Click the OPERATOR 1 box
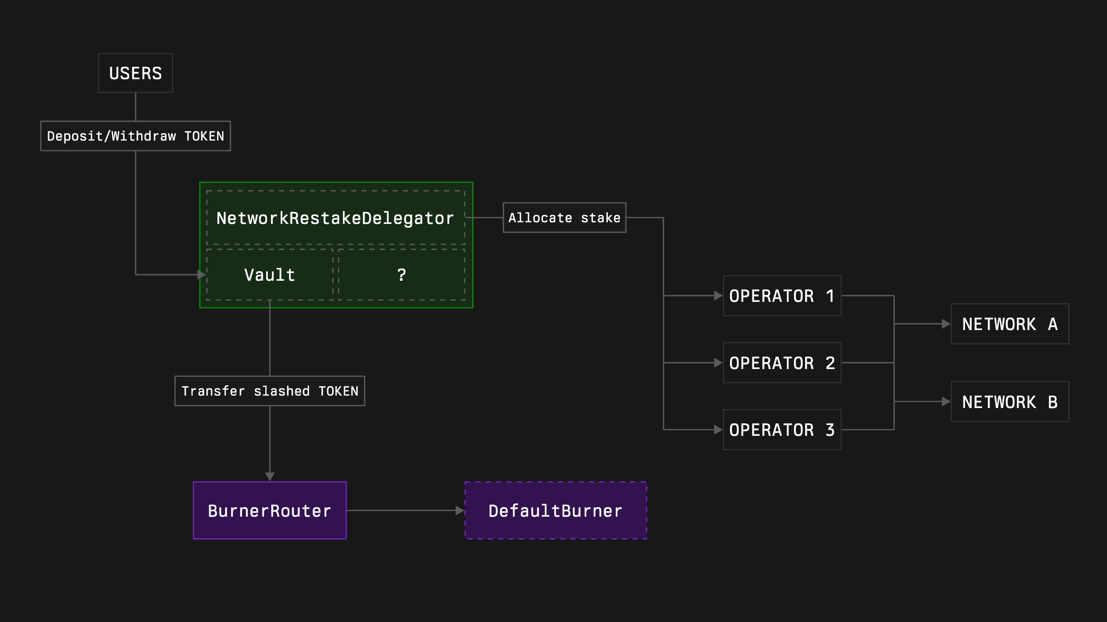Image resolution: width=1107 pixels, height=622 pixels. tap(782, 296)
